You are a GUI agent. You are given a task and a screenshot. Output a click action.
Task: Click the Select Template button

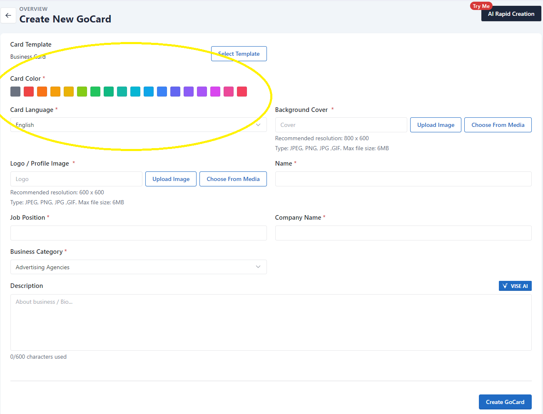coord(239,54)
